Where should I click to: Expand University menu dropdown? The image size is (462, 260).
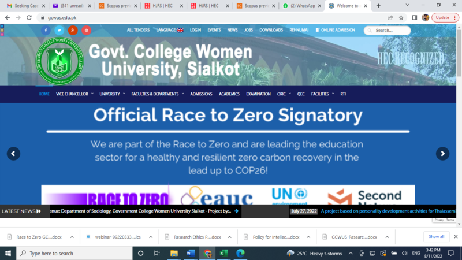124,94
